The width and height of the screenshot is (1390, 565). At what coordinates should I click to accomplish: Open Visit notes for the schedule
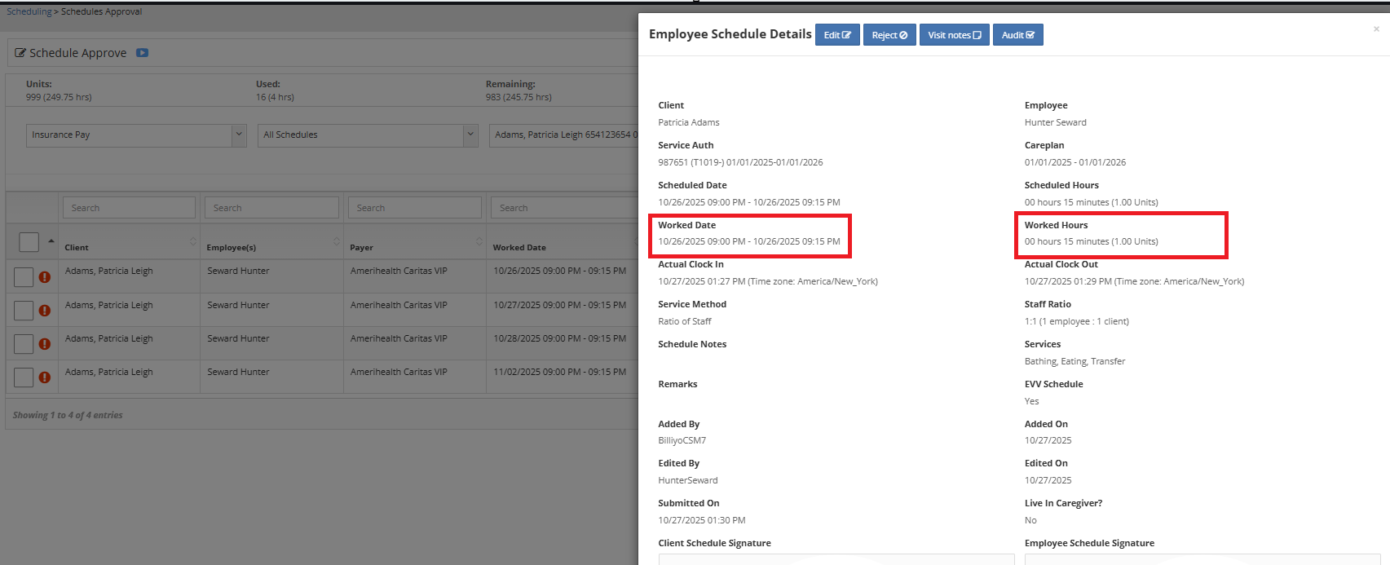954,35
